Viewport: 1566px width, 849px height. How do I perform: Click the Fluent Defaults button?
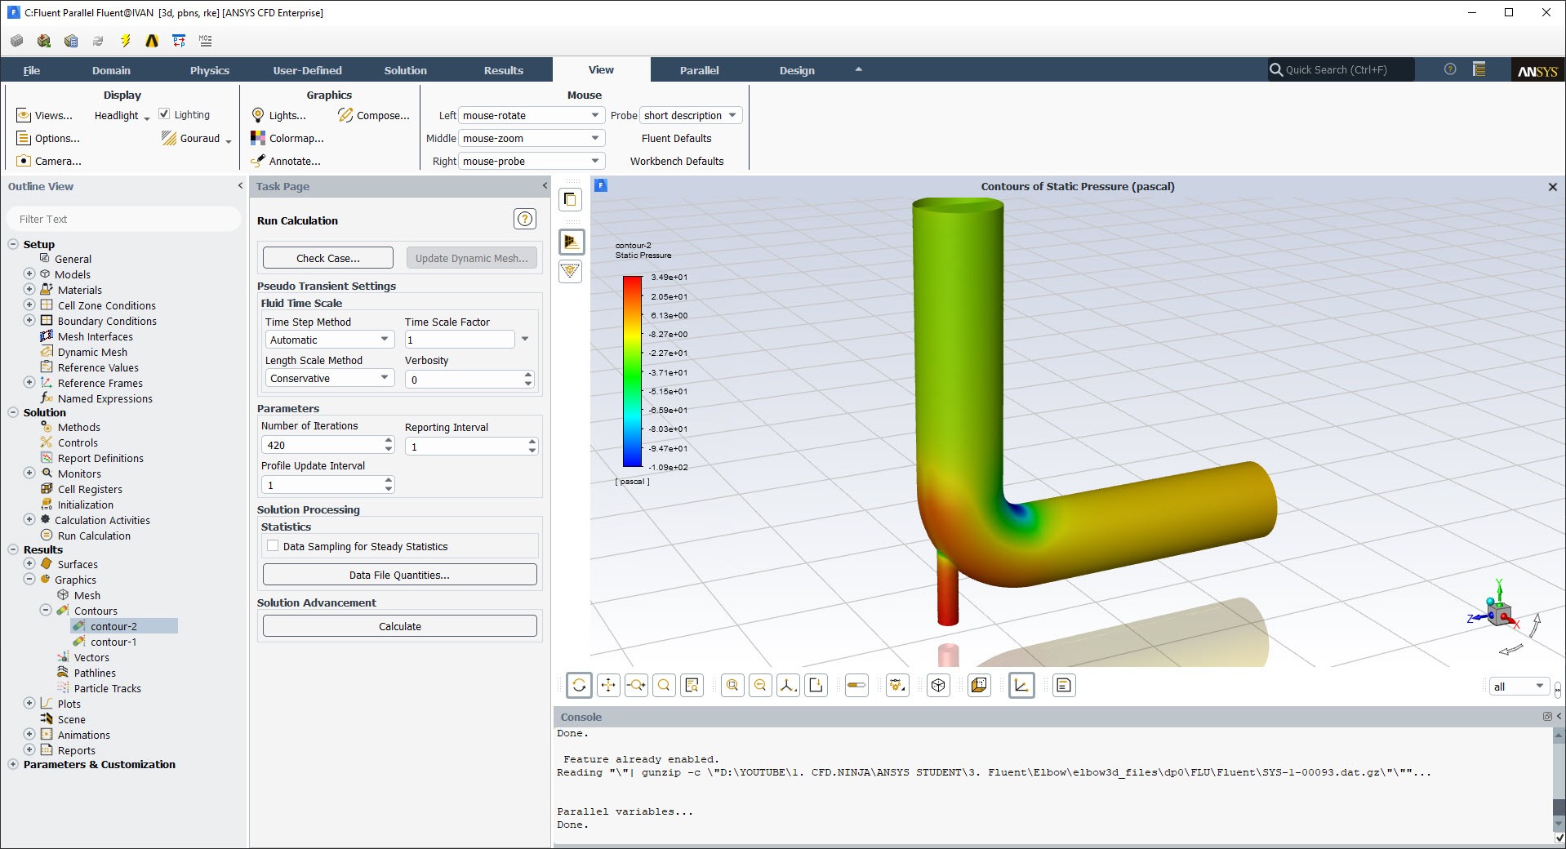pyautogui.click(x=677, y=138)
